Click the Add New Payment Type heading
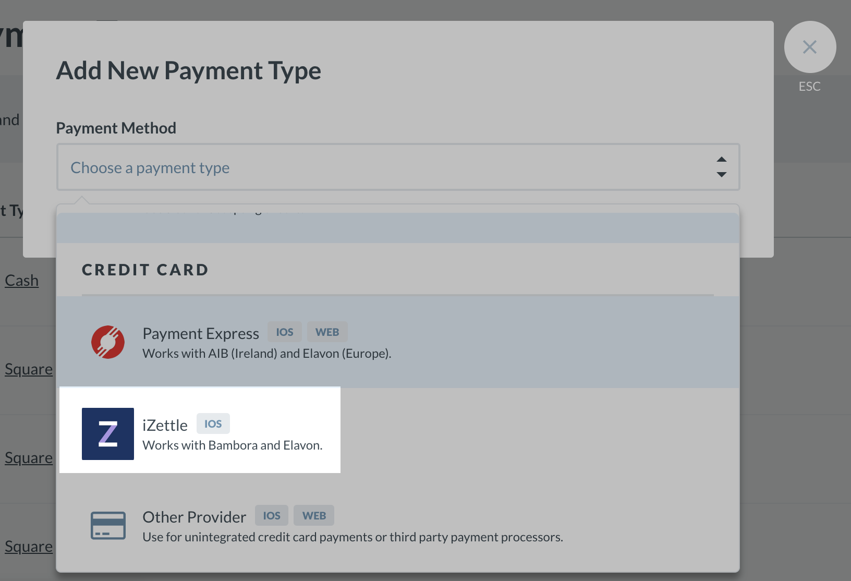Viewport: 851px width, 581px height. coord(189,70)
